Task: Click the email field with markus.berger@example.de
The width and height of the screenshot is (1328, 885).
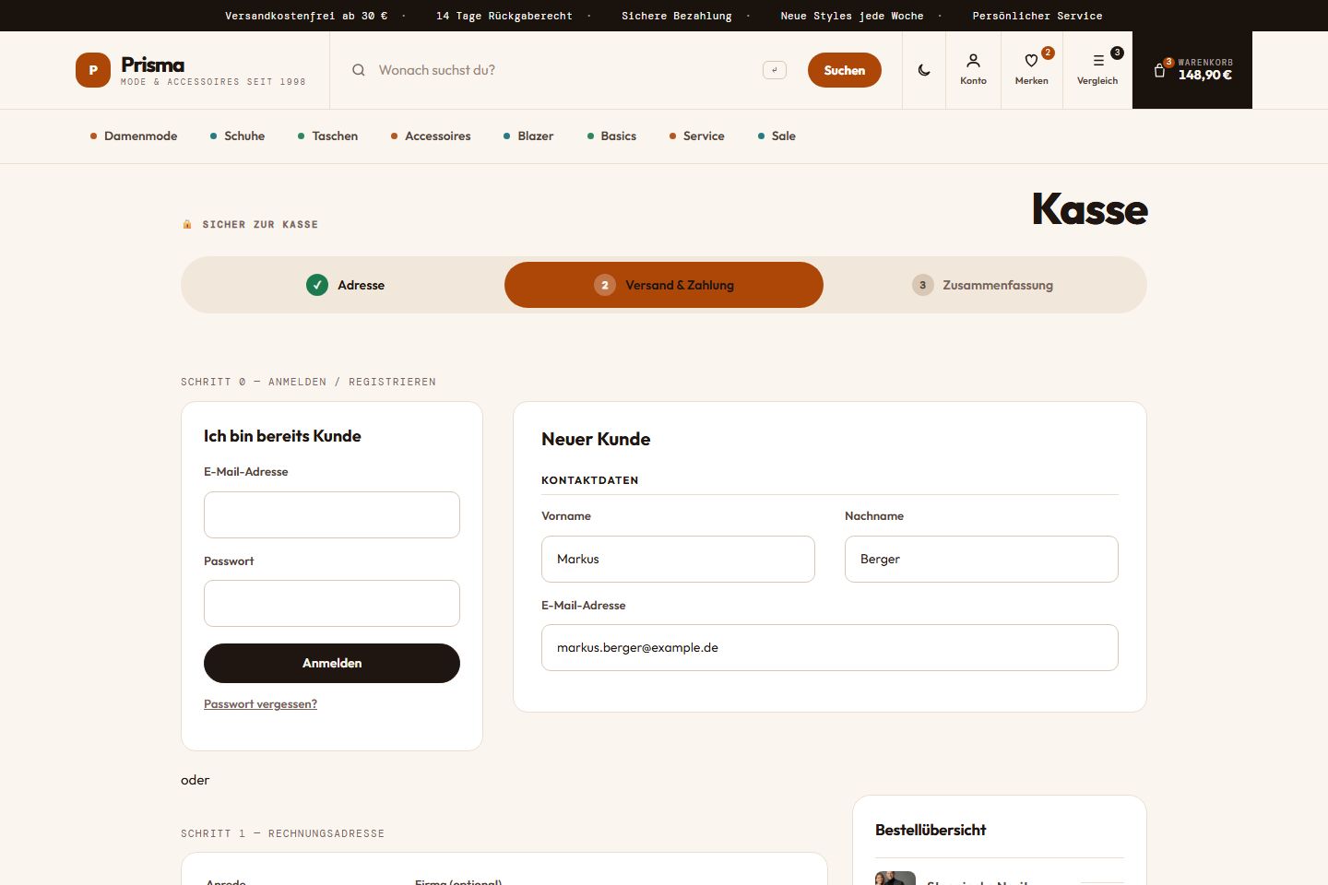Action: (x=830, y=648)
